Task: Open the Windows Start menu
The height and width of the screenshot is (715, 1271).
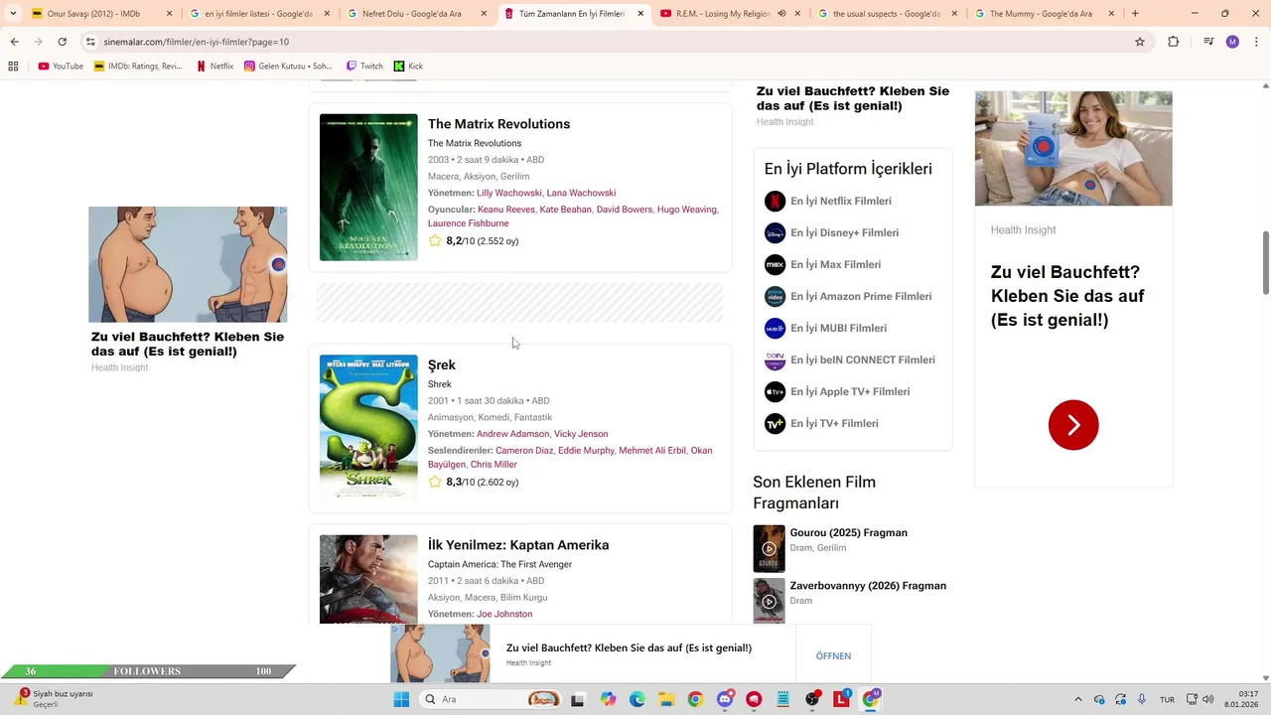Action: pyautogui.click(x=401, y=699)
